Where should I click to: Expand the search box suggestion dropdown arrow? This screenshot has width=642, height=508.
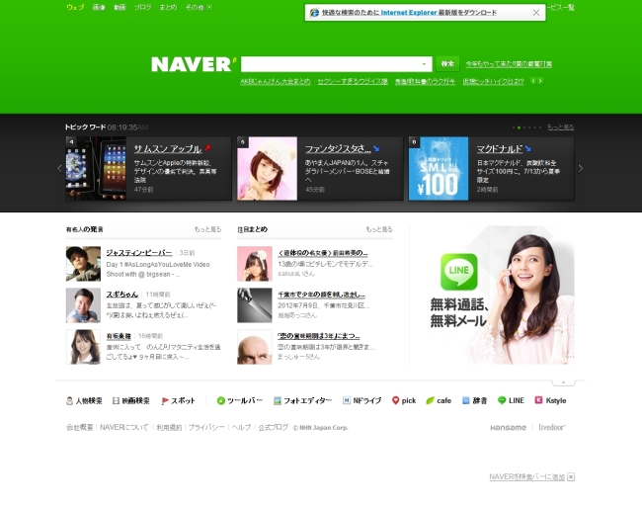click(x=424, y=64)
